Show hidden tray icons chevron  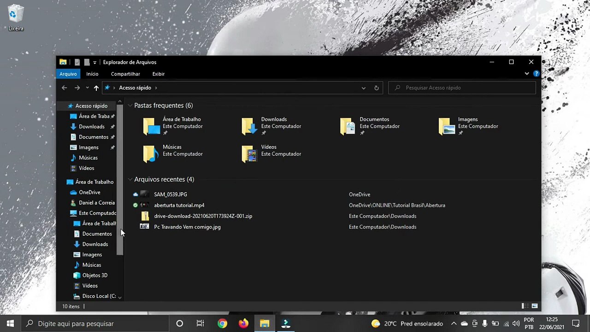[454, 324]
